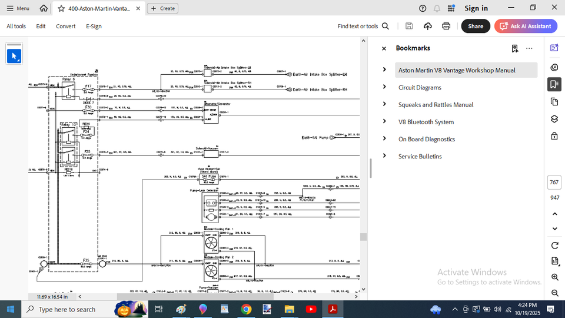Toggle the star on the document tab
The image size is (565, 318).
(x=61, y=8)
